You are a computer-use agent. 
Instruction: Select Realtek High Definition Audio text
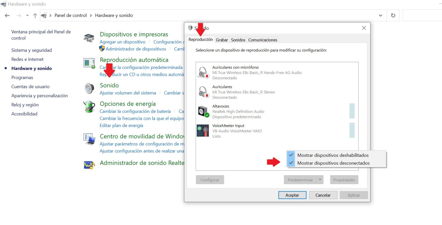238,111
